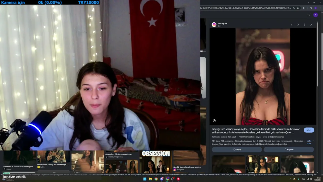
Task: Click the '716 B Görüntüleme sayısı' view count
Action: [250, 137]
